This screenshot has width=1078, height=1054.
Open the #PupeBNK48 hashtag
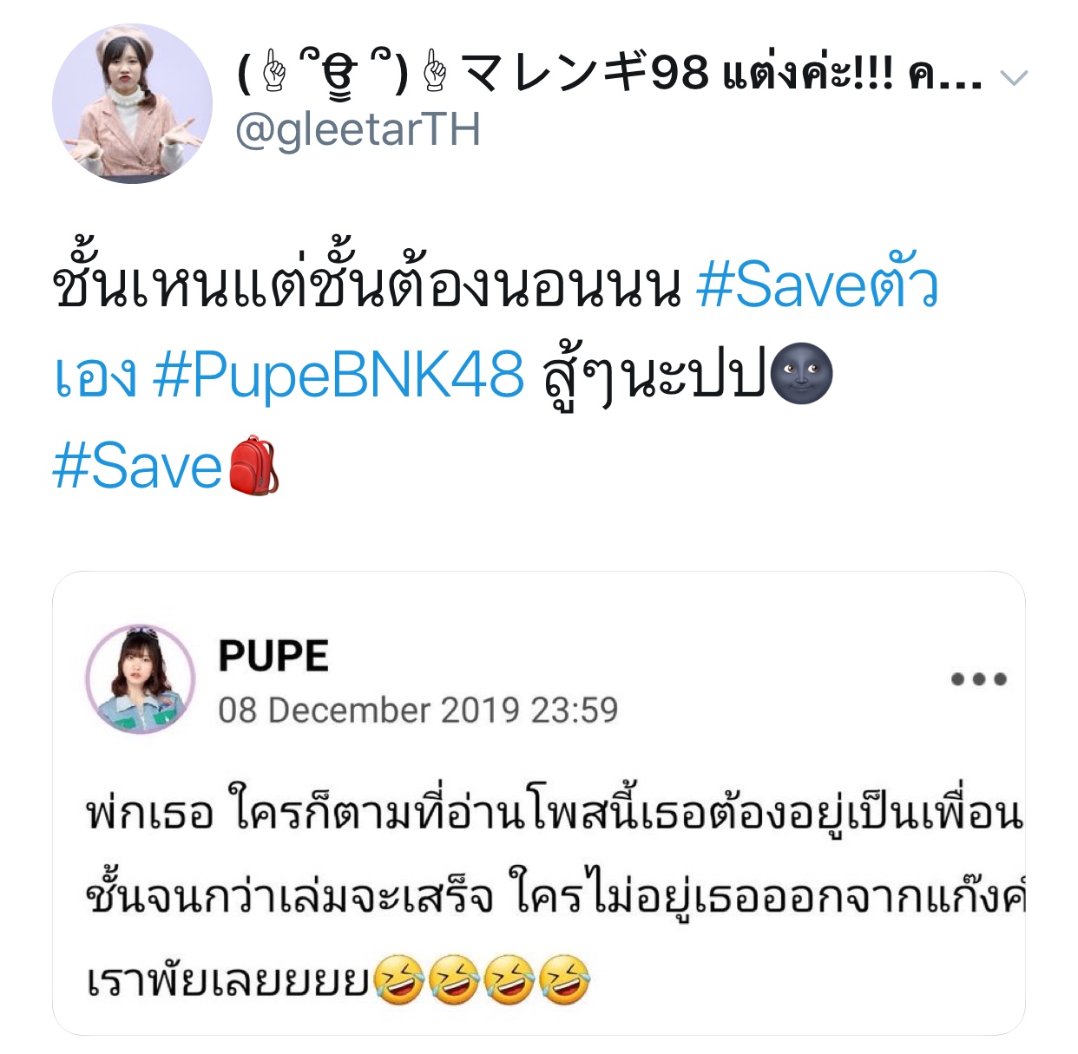339,376
